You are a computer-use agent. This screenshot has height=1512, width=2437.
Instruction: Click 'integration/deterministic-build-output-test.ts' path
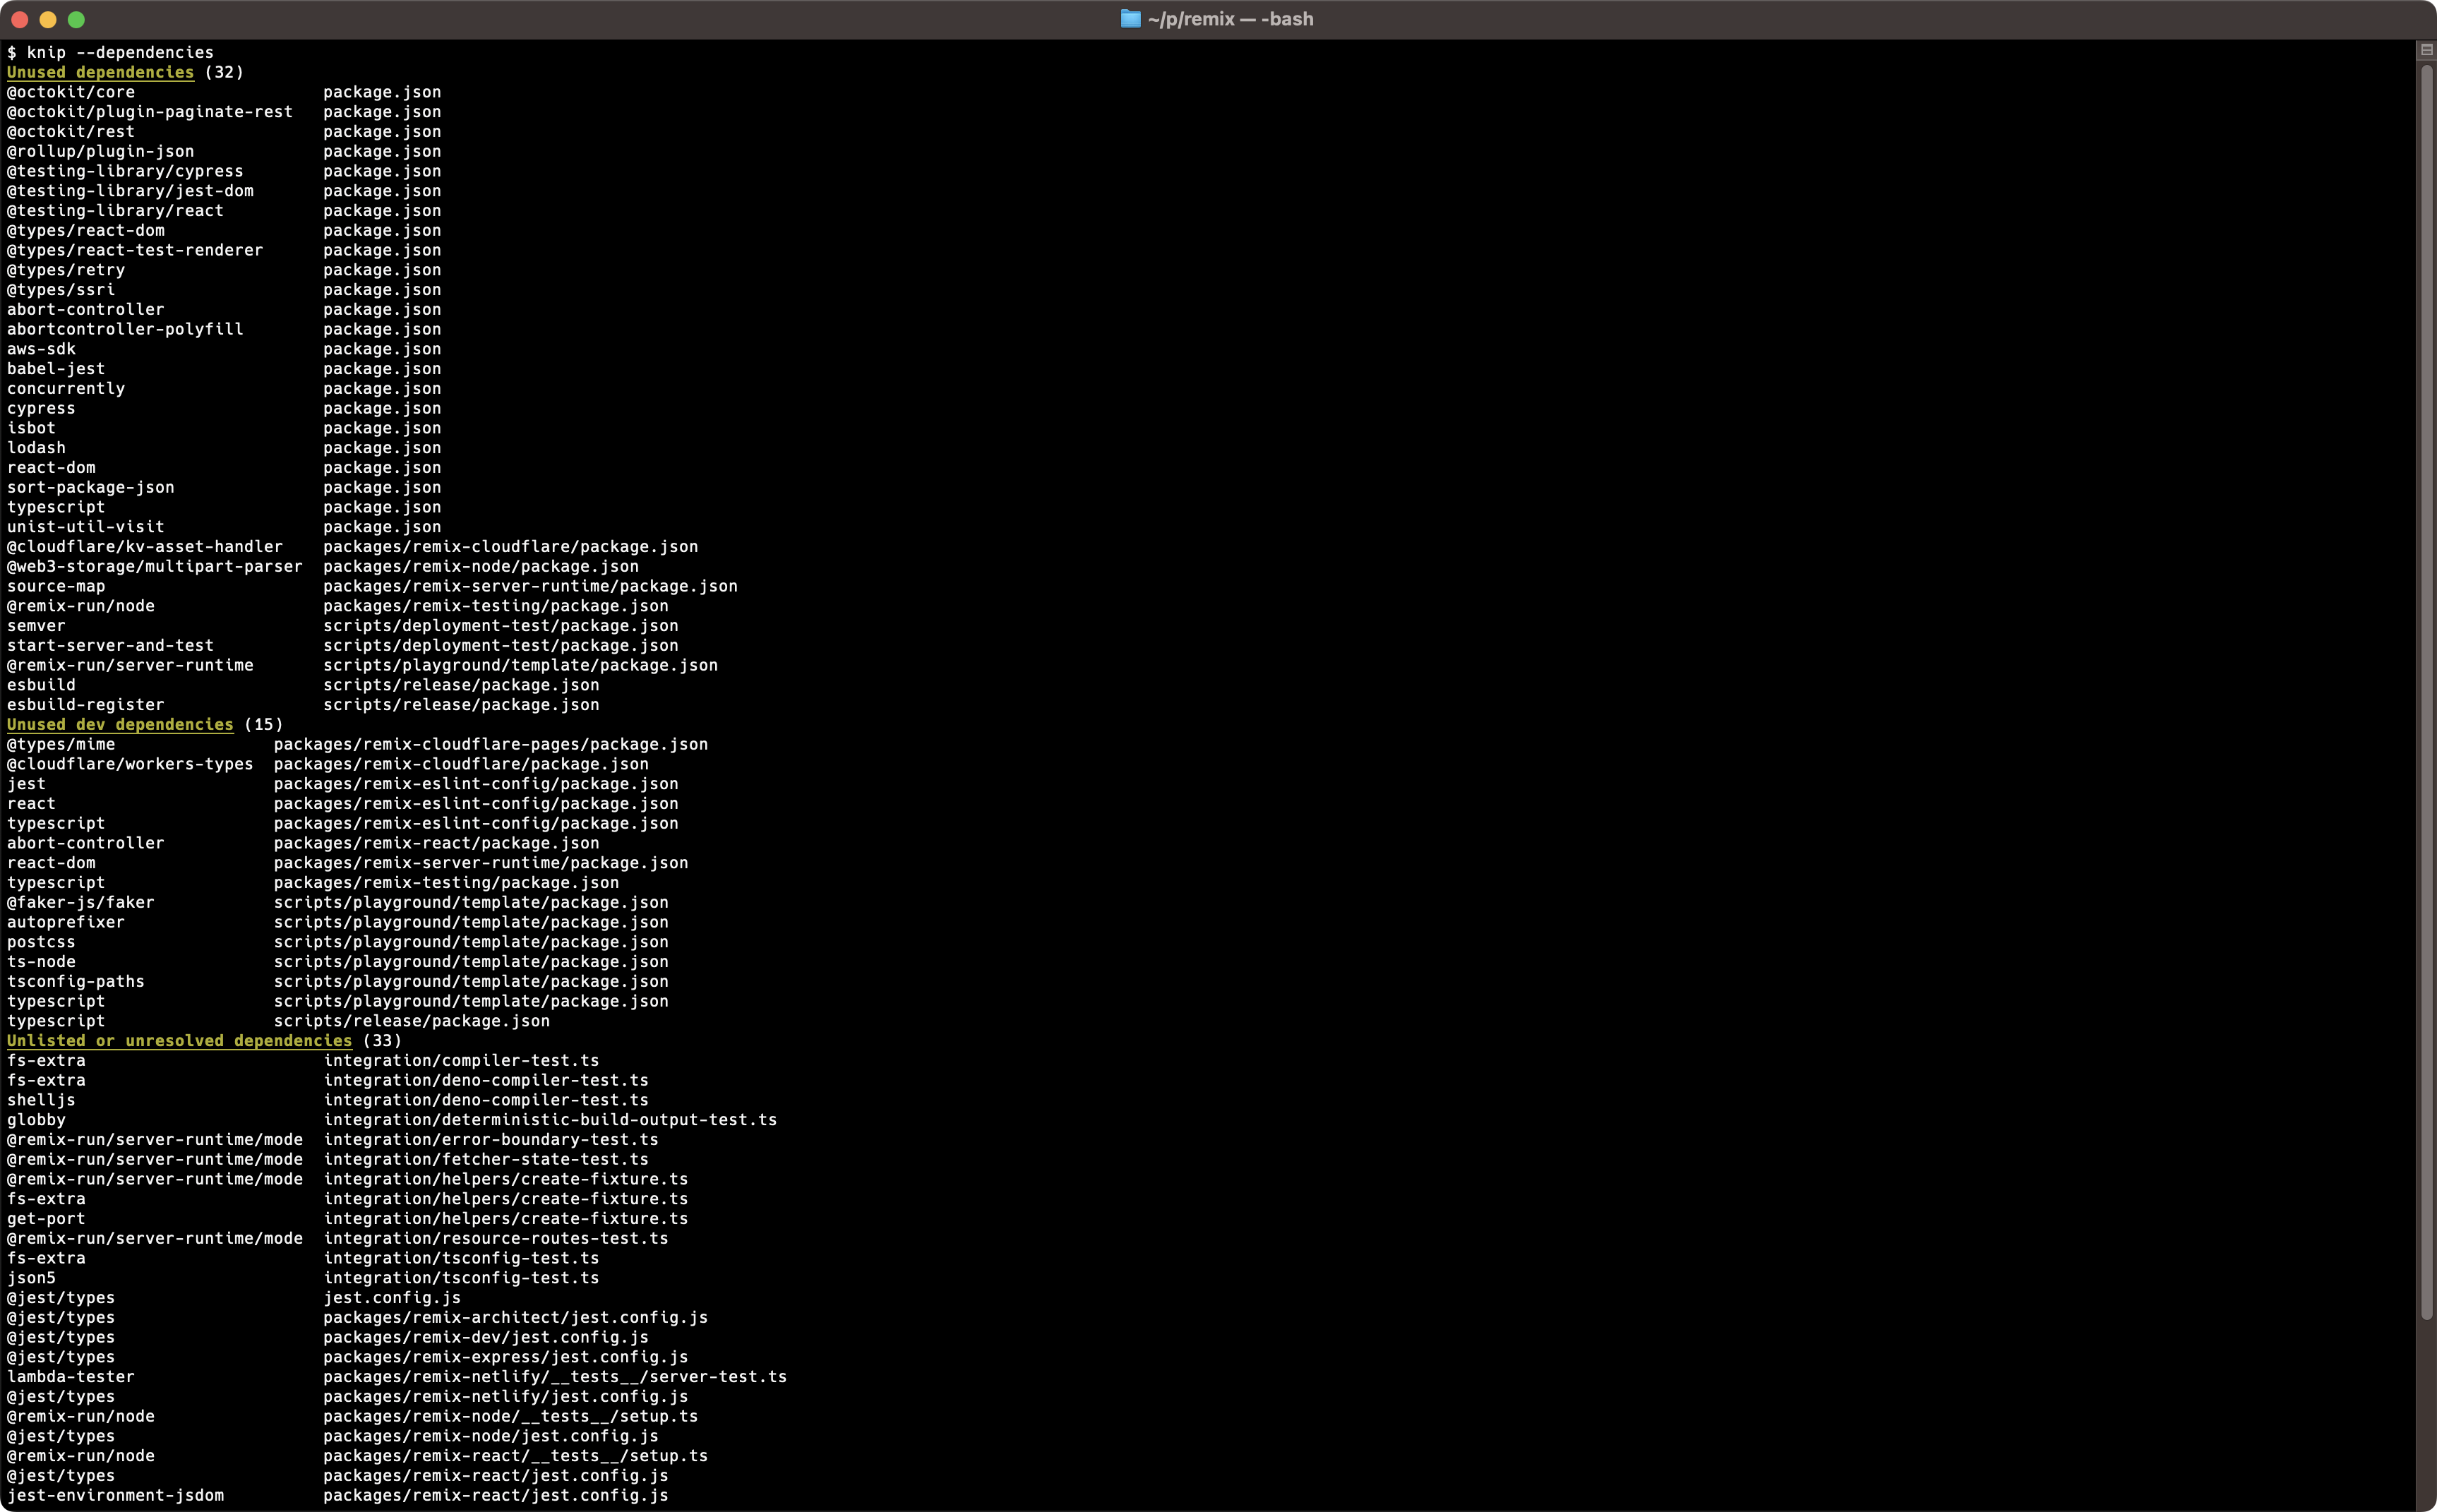point(550,1120)
